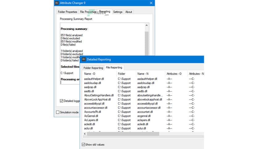This screenshot has height=149, width=258.
Task: Enable Simulation mode checkbox
Action: coord(58,112)
